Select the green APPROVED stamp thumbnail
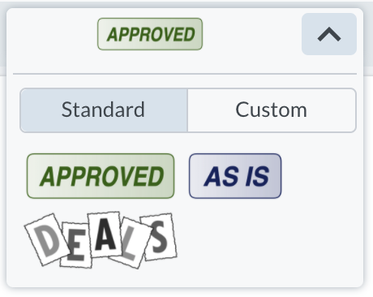The image size is (373, 297). tap(101, 176)
